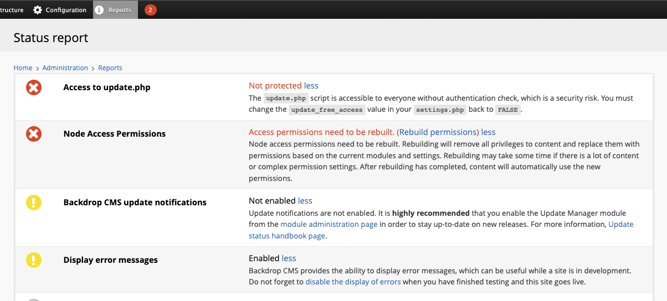This screenshot has width=667, height=301.
Task: Click the Not enabled status text
Action: (x=272, y=201)
